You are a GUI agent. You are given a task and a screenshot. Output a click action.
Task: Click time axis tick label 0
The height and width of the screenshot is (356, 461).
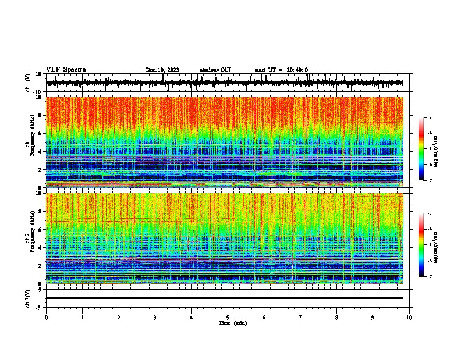click(46, 318)
